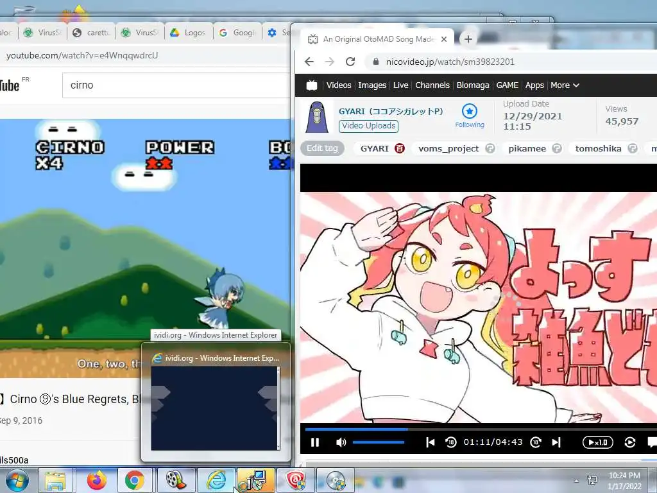The image size is (657, 493).
Task: Open the disc installer taskbar icon
Action: 336,480
